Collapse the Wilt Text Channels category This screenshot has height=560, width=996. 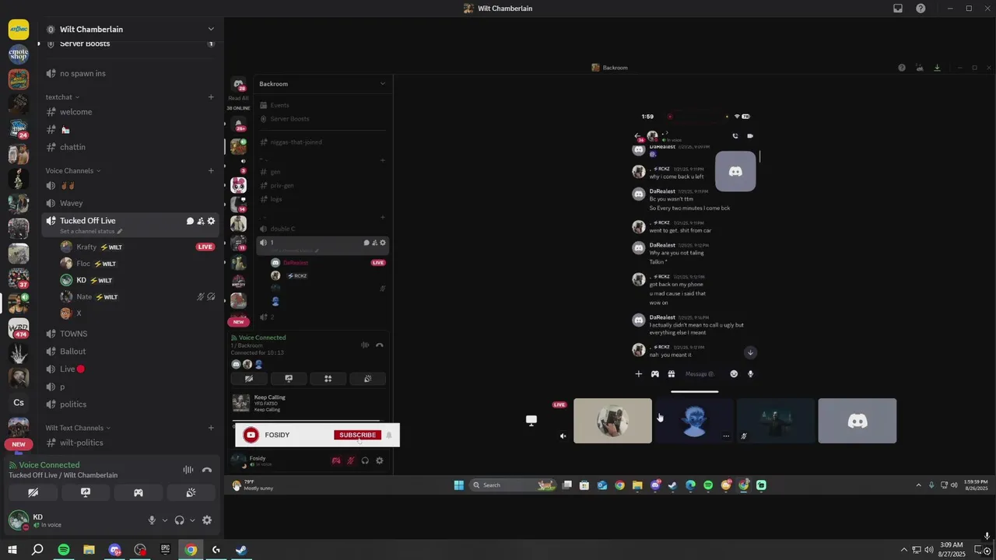click(x=78, y=428)
